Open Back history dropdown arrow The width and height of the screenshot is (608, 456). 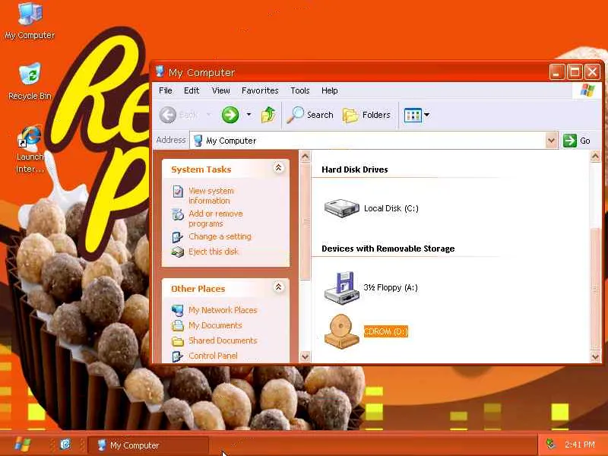click(x=208, y=115)
